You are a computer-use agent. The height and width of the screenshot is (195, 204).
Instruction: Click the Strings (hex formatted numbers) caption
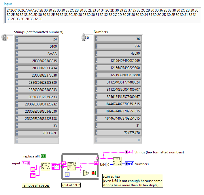(39, 32)
